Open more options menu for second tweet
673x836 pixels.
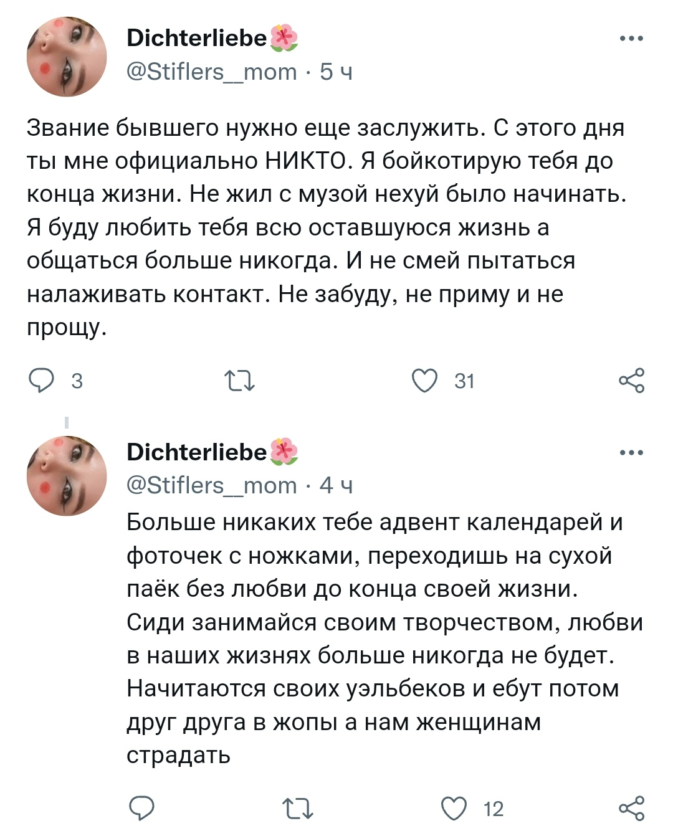631,453
